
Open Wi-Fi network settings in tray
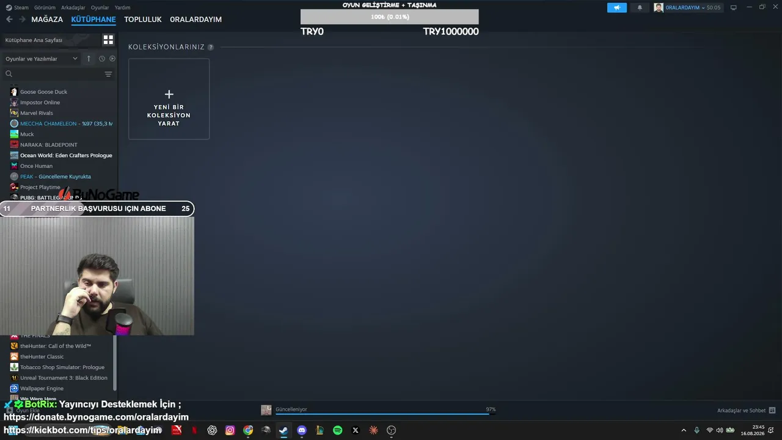tap(710, 430)
